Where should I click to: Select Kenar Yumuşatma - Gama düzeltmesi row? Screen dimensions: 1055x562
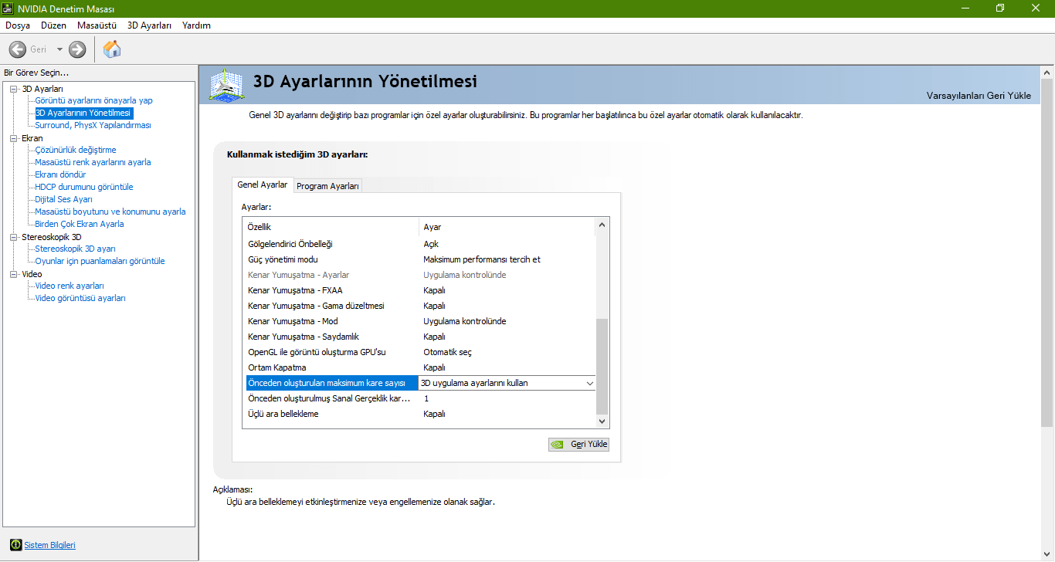click(x=419, y=306)
